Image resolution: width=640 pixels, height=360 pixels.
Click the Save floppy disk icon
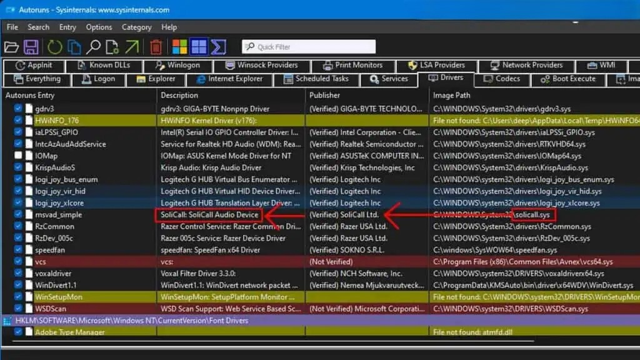pos(31,47)
